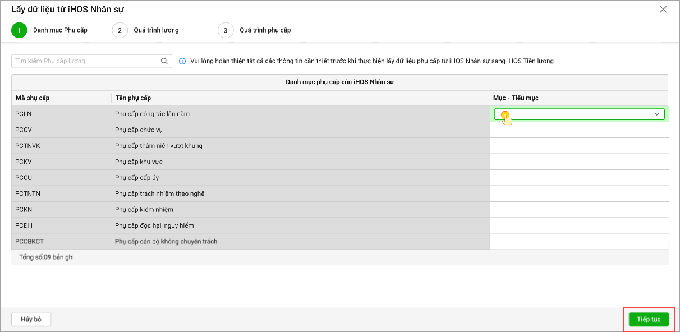This screenshot has height=332, width=680.
Task: Click the PCĐH code cell
Action: coord(61,225)
